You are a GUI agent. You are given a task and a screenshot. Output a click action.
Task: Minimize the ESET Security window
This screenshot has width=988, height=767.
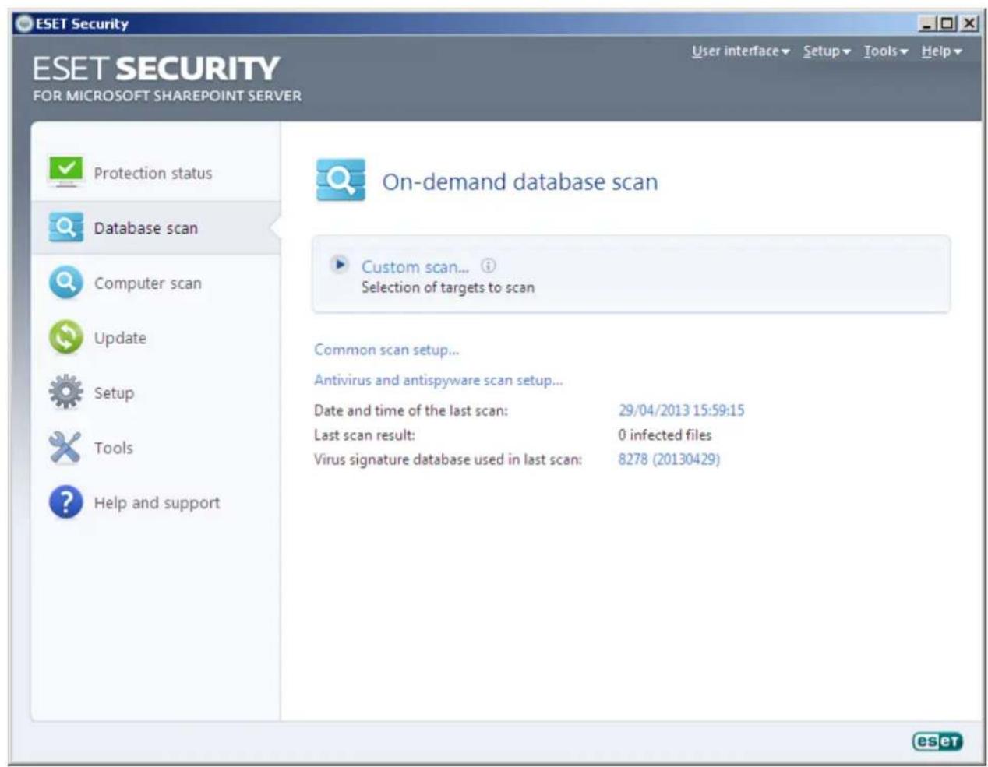(x=928, y=23)
